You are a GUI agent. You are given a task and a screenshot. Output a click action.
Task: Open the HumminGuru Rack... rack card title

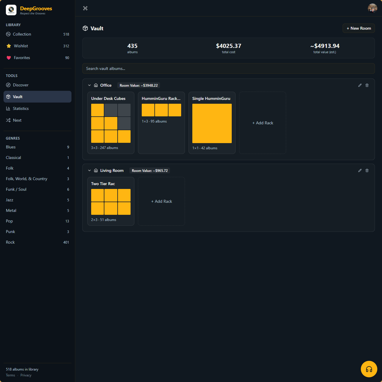[x=161, y=98]
